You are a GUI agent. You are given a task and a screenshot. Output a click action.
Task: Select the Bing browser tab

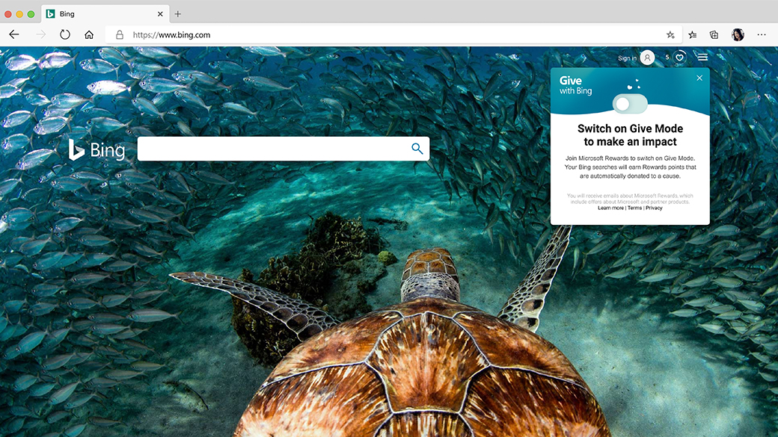pyautogui.click(x=105, y=14)
